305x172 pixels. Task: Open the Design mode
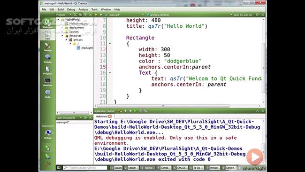tap(47, 47)
